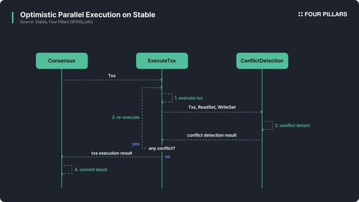Click the '2. conflict detect' self-loop box
The height and width of the screenshot is (202, 359).
click(267, 126)
